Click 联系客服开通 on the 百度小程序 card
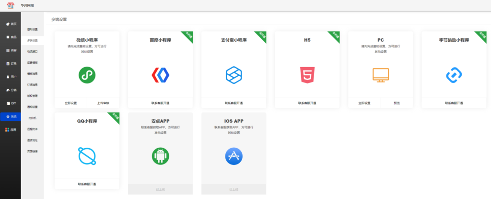This screenshot has width=491, height=199. pos(160,103)
